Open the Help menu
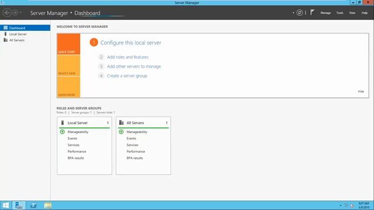 click(364, 13)
